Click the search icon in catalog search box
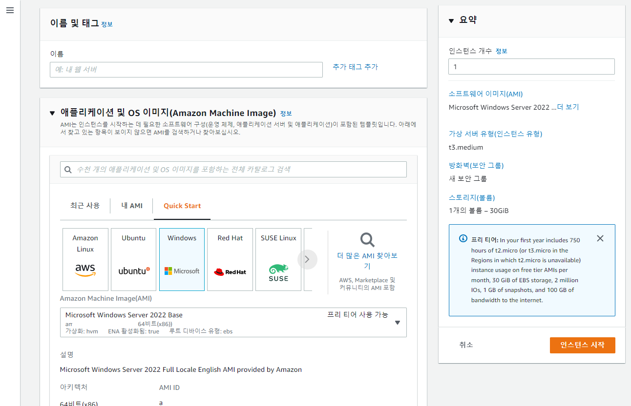 tap(68, 170)
